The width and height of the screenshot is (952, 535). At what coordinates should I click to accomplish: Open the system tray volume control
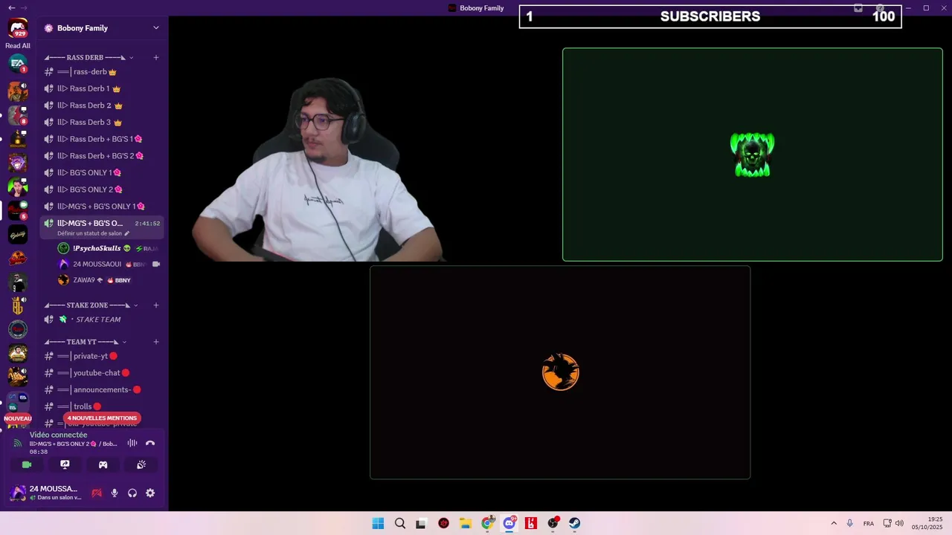point(899,523)
